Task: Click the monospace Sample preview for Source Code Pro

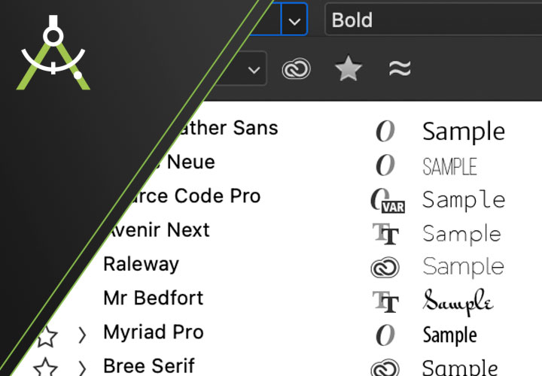Action: pos(464,200)
